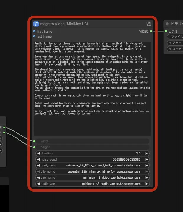Click the VIDEO output label
This screenshot has width=183, height=212.
[x=144, y=31]
